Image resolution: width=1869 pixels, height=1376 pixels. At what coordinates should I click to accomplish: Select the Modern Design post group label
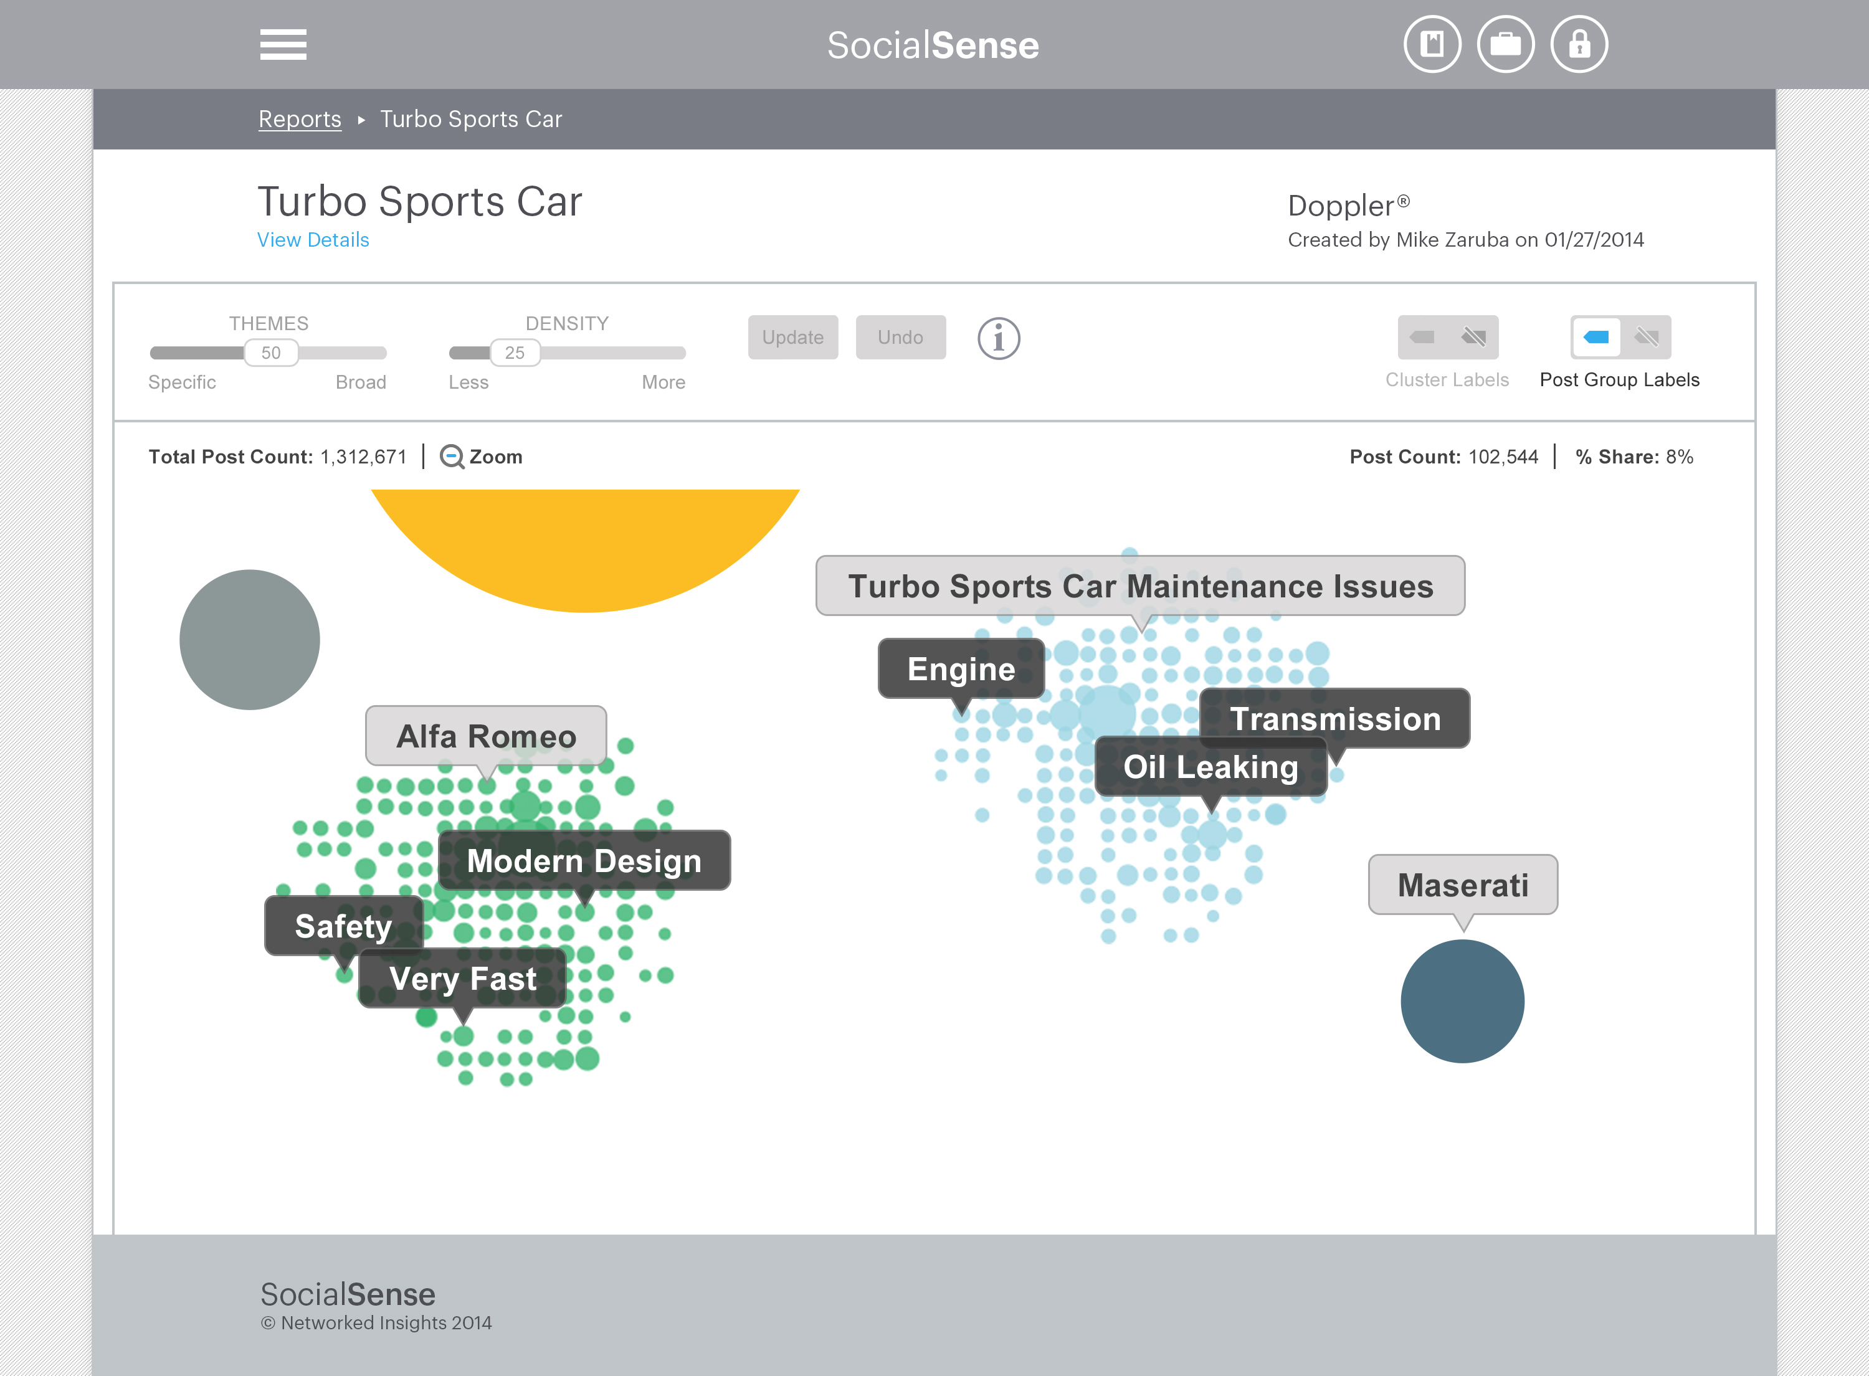(584, 860)
